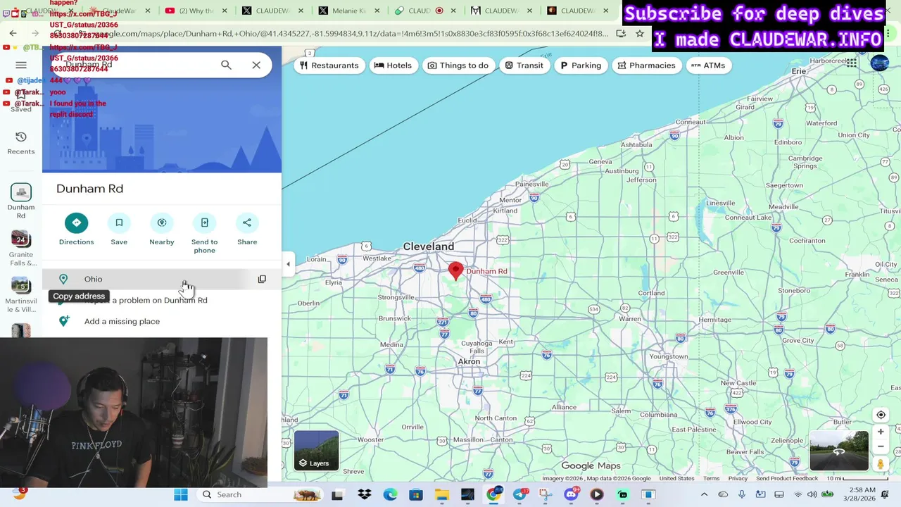This screenshot has height=507, width=901.
Task: Click Send Product Feedback link
Action: [x=787, y=479]
